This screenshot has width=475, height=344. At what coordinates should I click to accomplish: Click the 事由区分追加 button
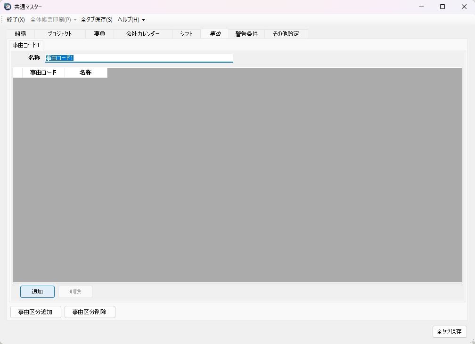point(36,312)
